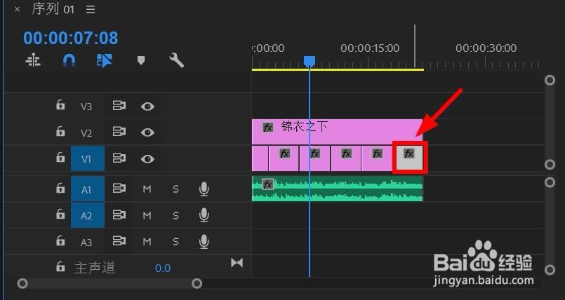Toggle lock on track A2
Screen dimensions: 565x300
60,214
